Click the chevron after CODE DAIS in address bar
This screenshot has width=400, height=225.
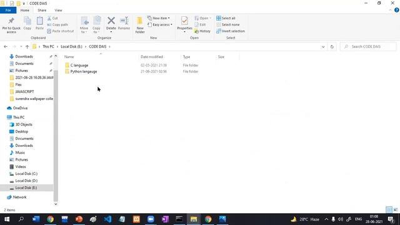pos(110,47)
